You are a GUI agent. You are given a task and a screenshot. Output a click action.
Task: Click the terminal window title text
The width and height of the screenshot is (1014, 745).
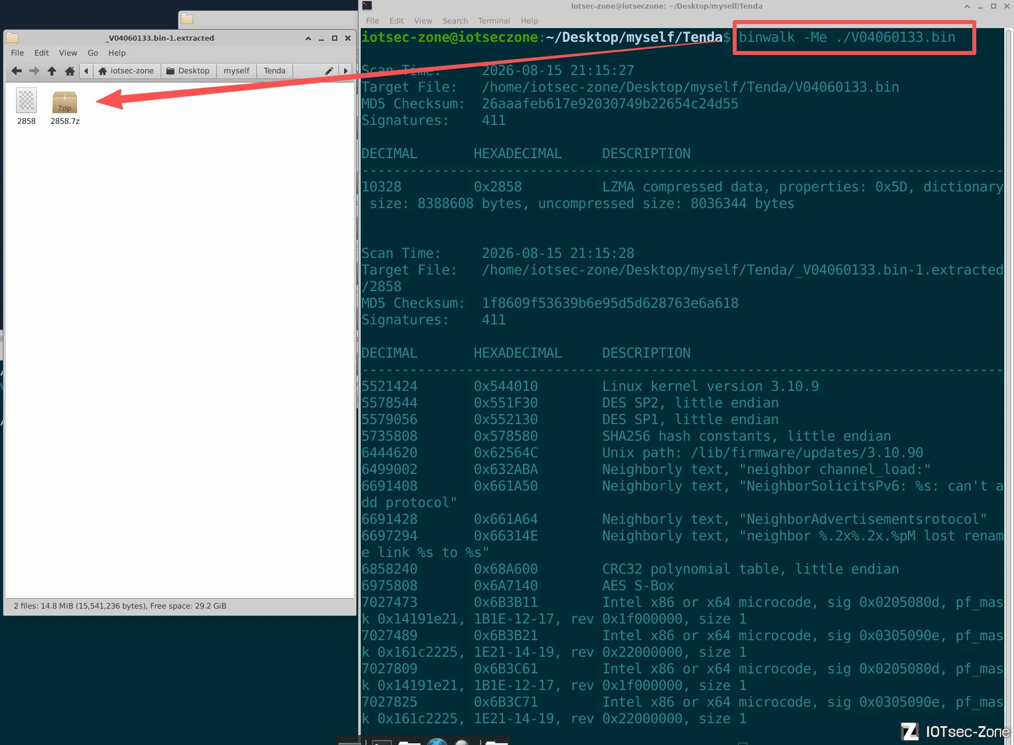coord(667,6)
